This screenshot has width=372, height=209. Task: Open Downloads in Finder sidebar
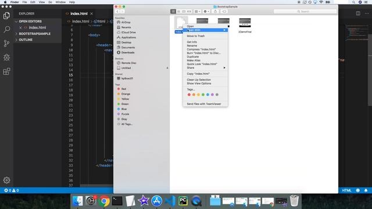coord(128,53)
